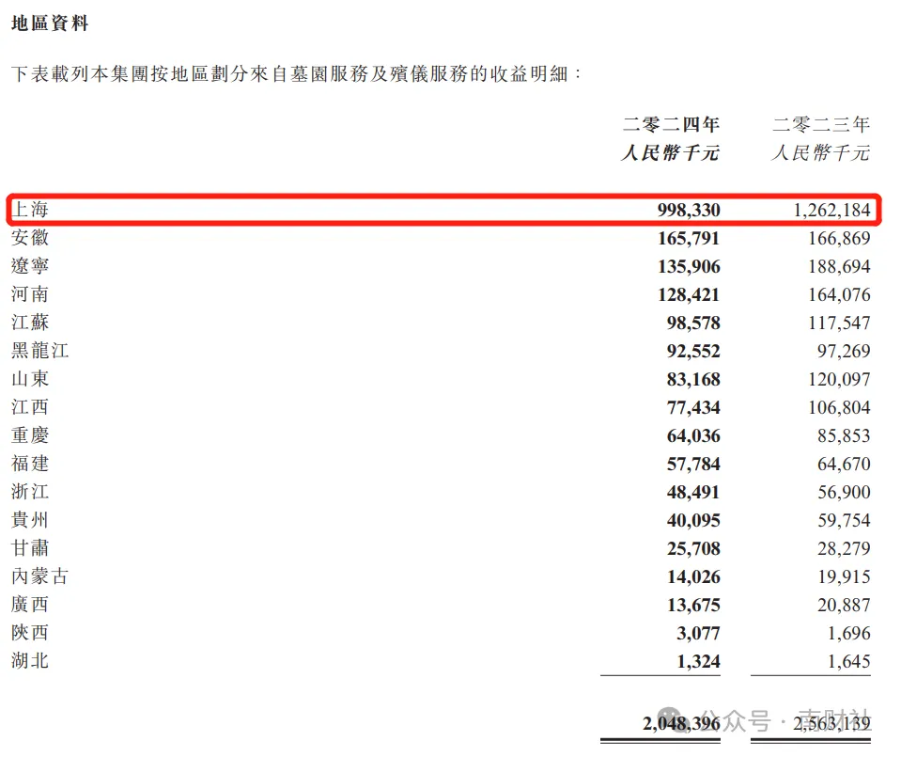Select the 江蘇 row label
This screenshot has height=757, width=901.
click(32, 323)
